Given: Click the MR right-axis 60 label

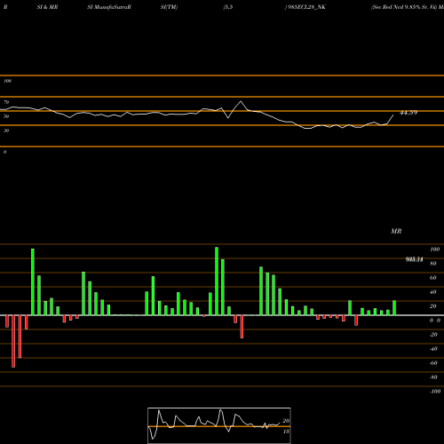Looking at the screenshot, I should [433, 278].
